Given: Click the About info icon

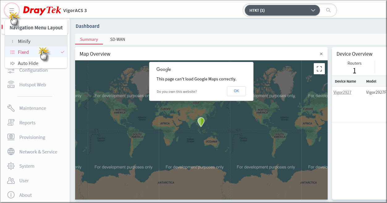Looking at the screenshot, I should (x=11, y=195).
